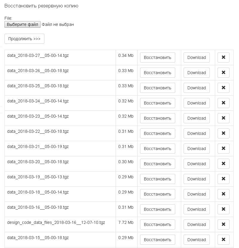Select filename data_2018-03-23__05-00-14.tgz in list
The height and width of the screenshot is (248, 239).
(x=38, y=116)
